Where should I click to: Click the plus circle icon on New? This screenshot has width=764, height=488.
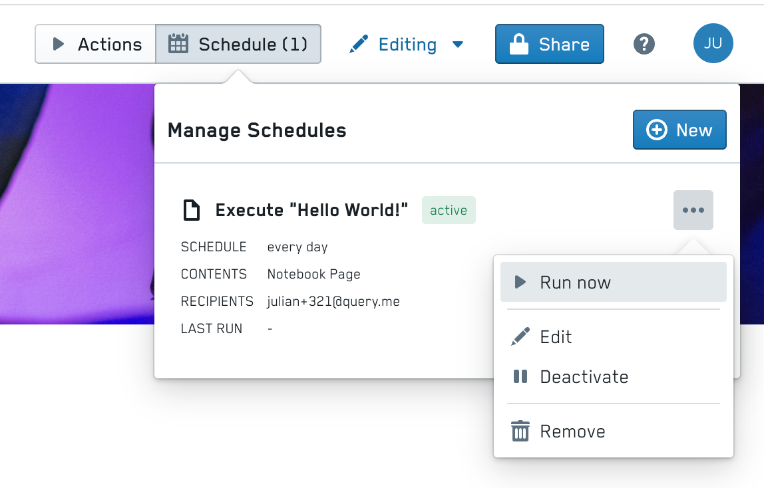click(656, 130)
